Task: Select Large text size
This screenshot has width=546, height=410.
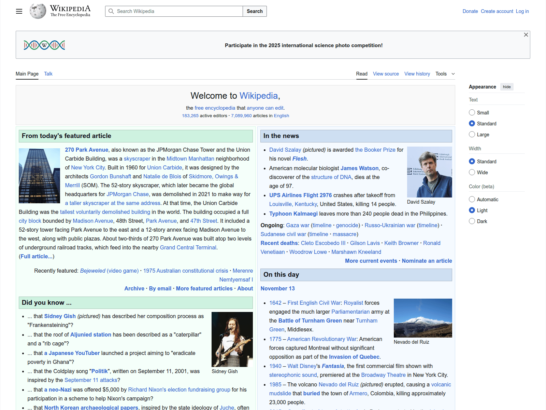Action: tap(472, 134)
